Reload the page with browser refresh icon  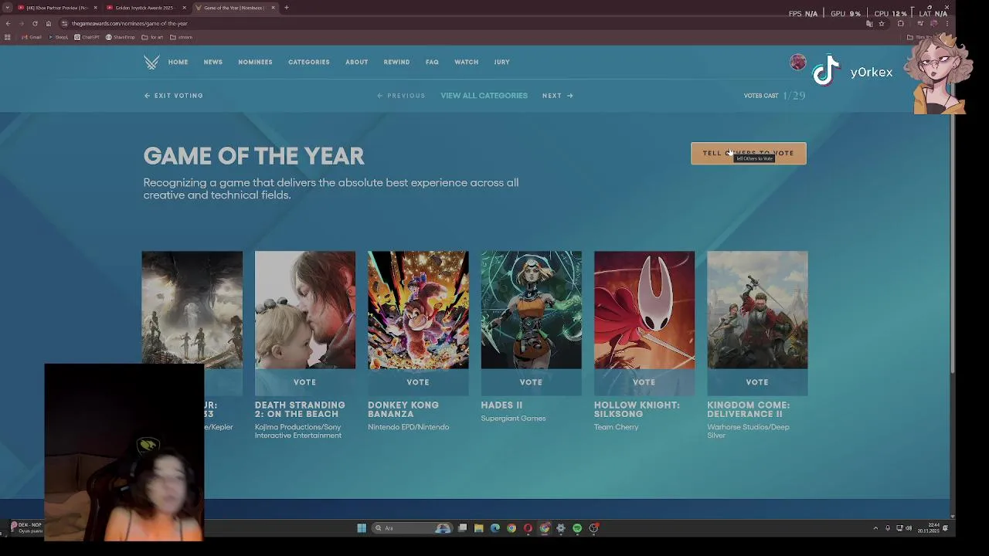pyautogui.click(x=35, y=23)
